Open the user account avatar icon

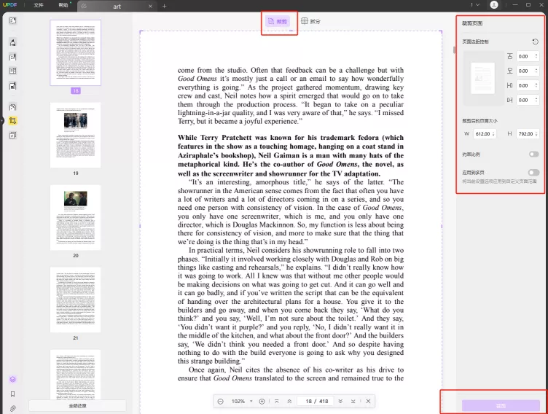pos(494,5)
